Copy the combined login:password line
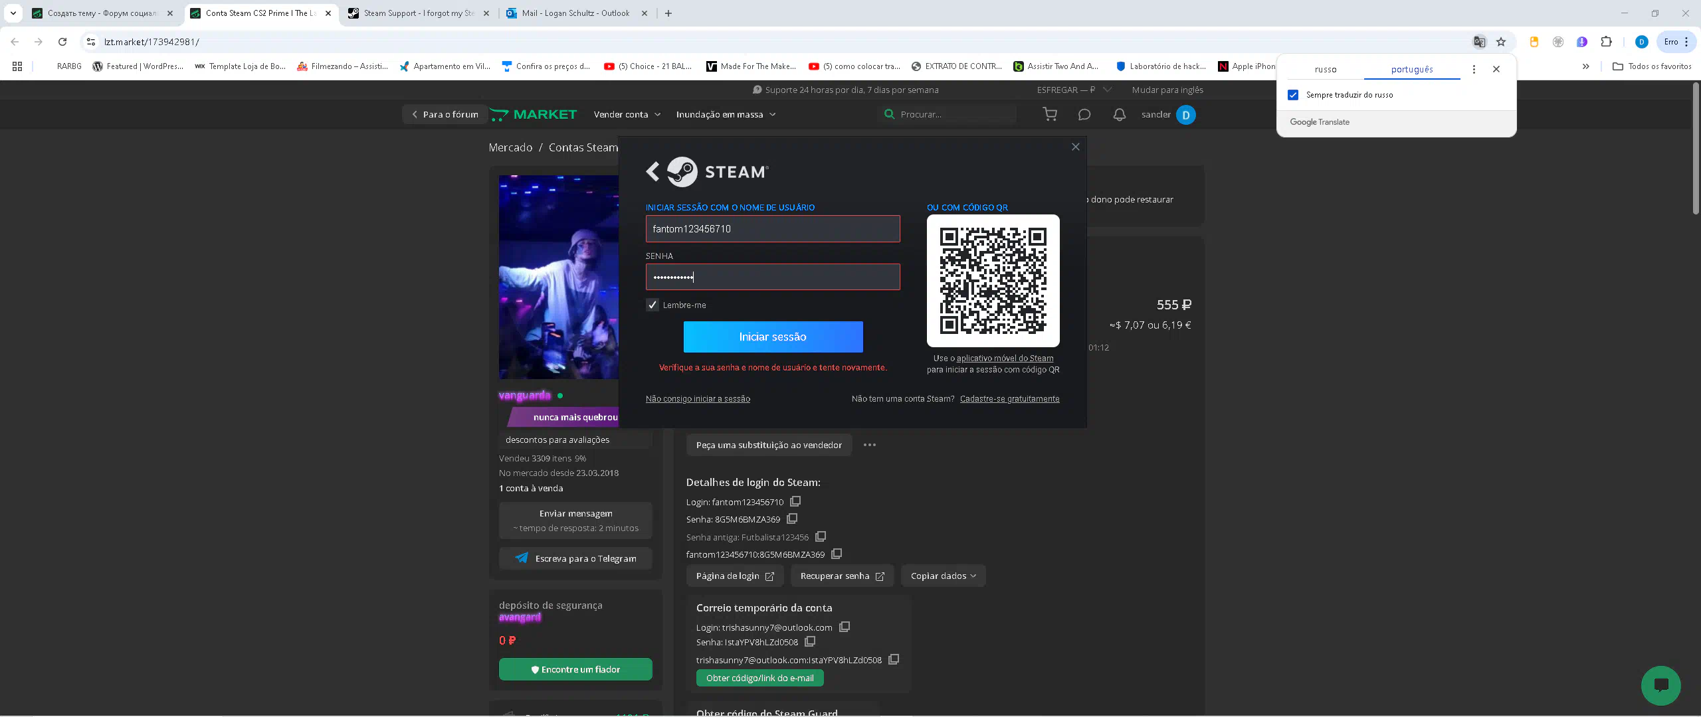 (837, 554)
